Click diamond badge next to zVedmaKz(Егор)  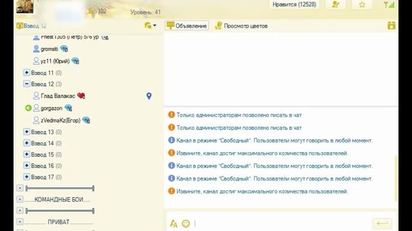pos(86,120)
